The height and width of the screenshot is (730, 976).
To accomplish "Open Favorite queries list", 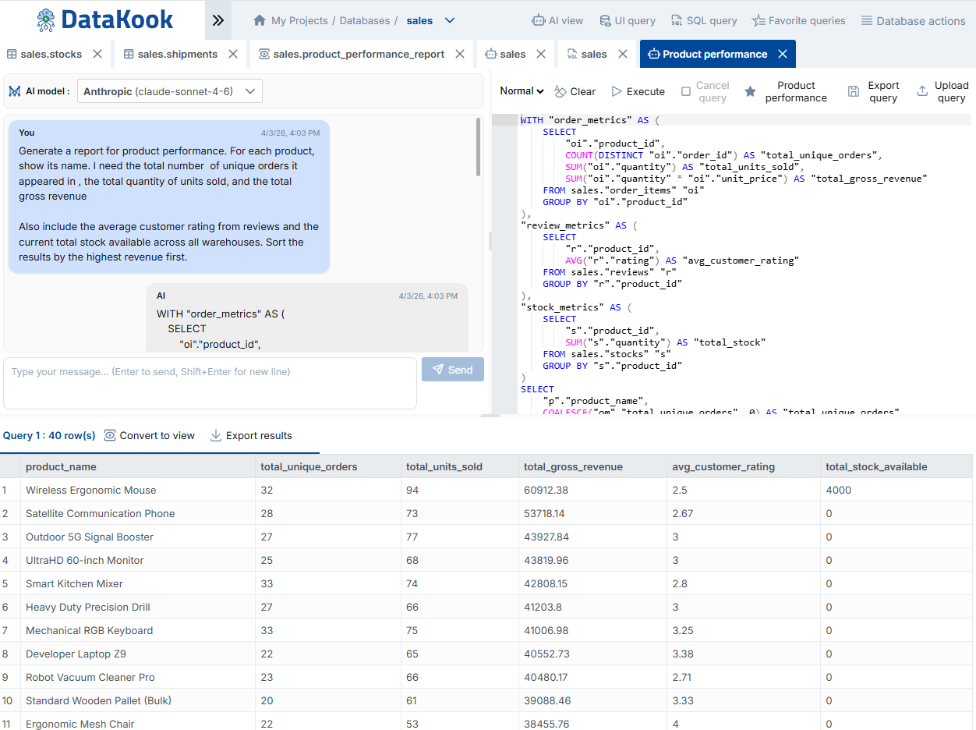I will pos(798,21).
